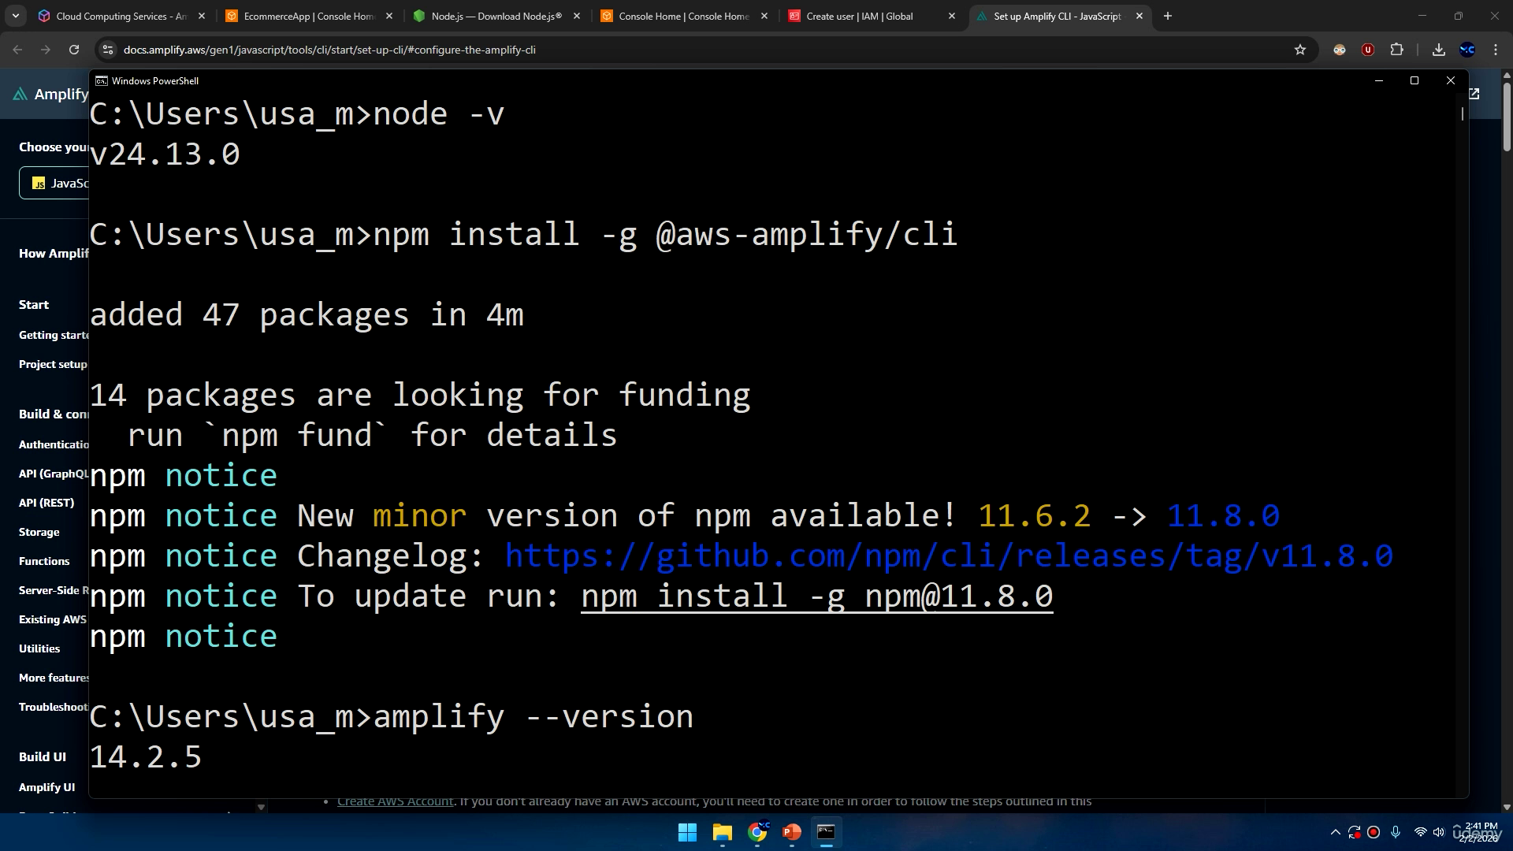Screen dimensions: 1513x851
Task: Open File Explorer from taskbar
Action: (x=722, y=832)
